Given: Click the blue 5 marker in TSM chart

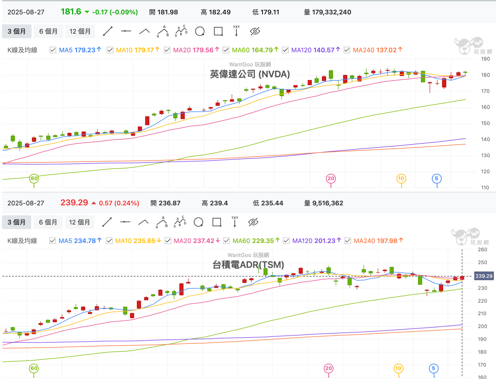Looking at the screenshot, I should point(434,368).
